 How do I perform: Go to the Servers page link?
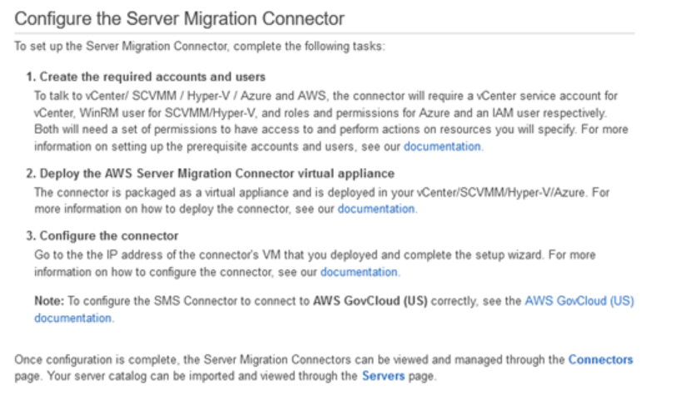tap(383, 376)
